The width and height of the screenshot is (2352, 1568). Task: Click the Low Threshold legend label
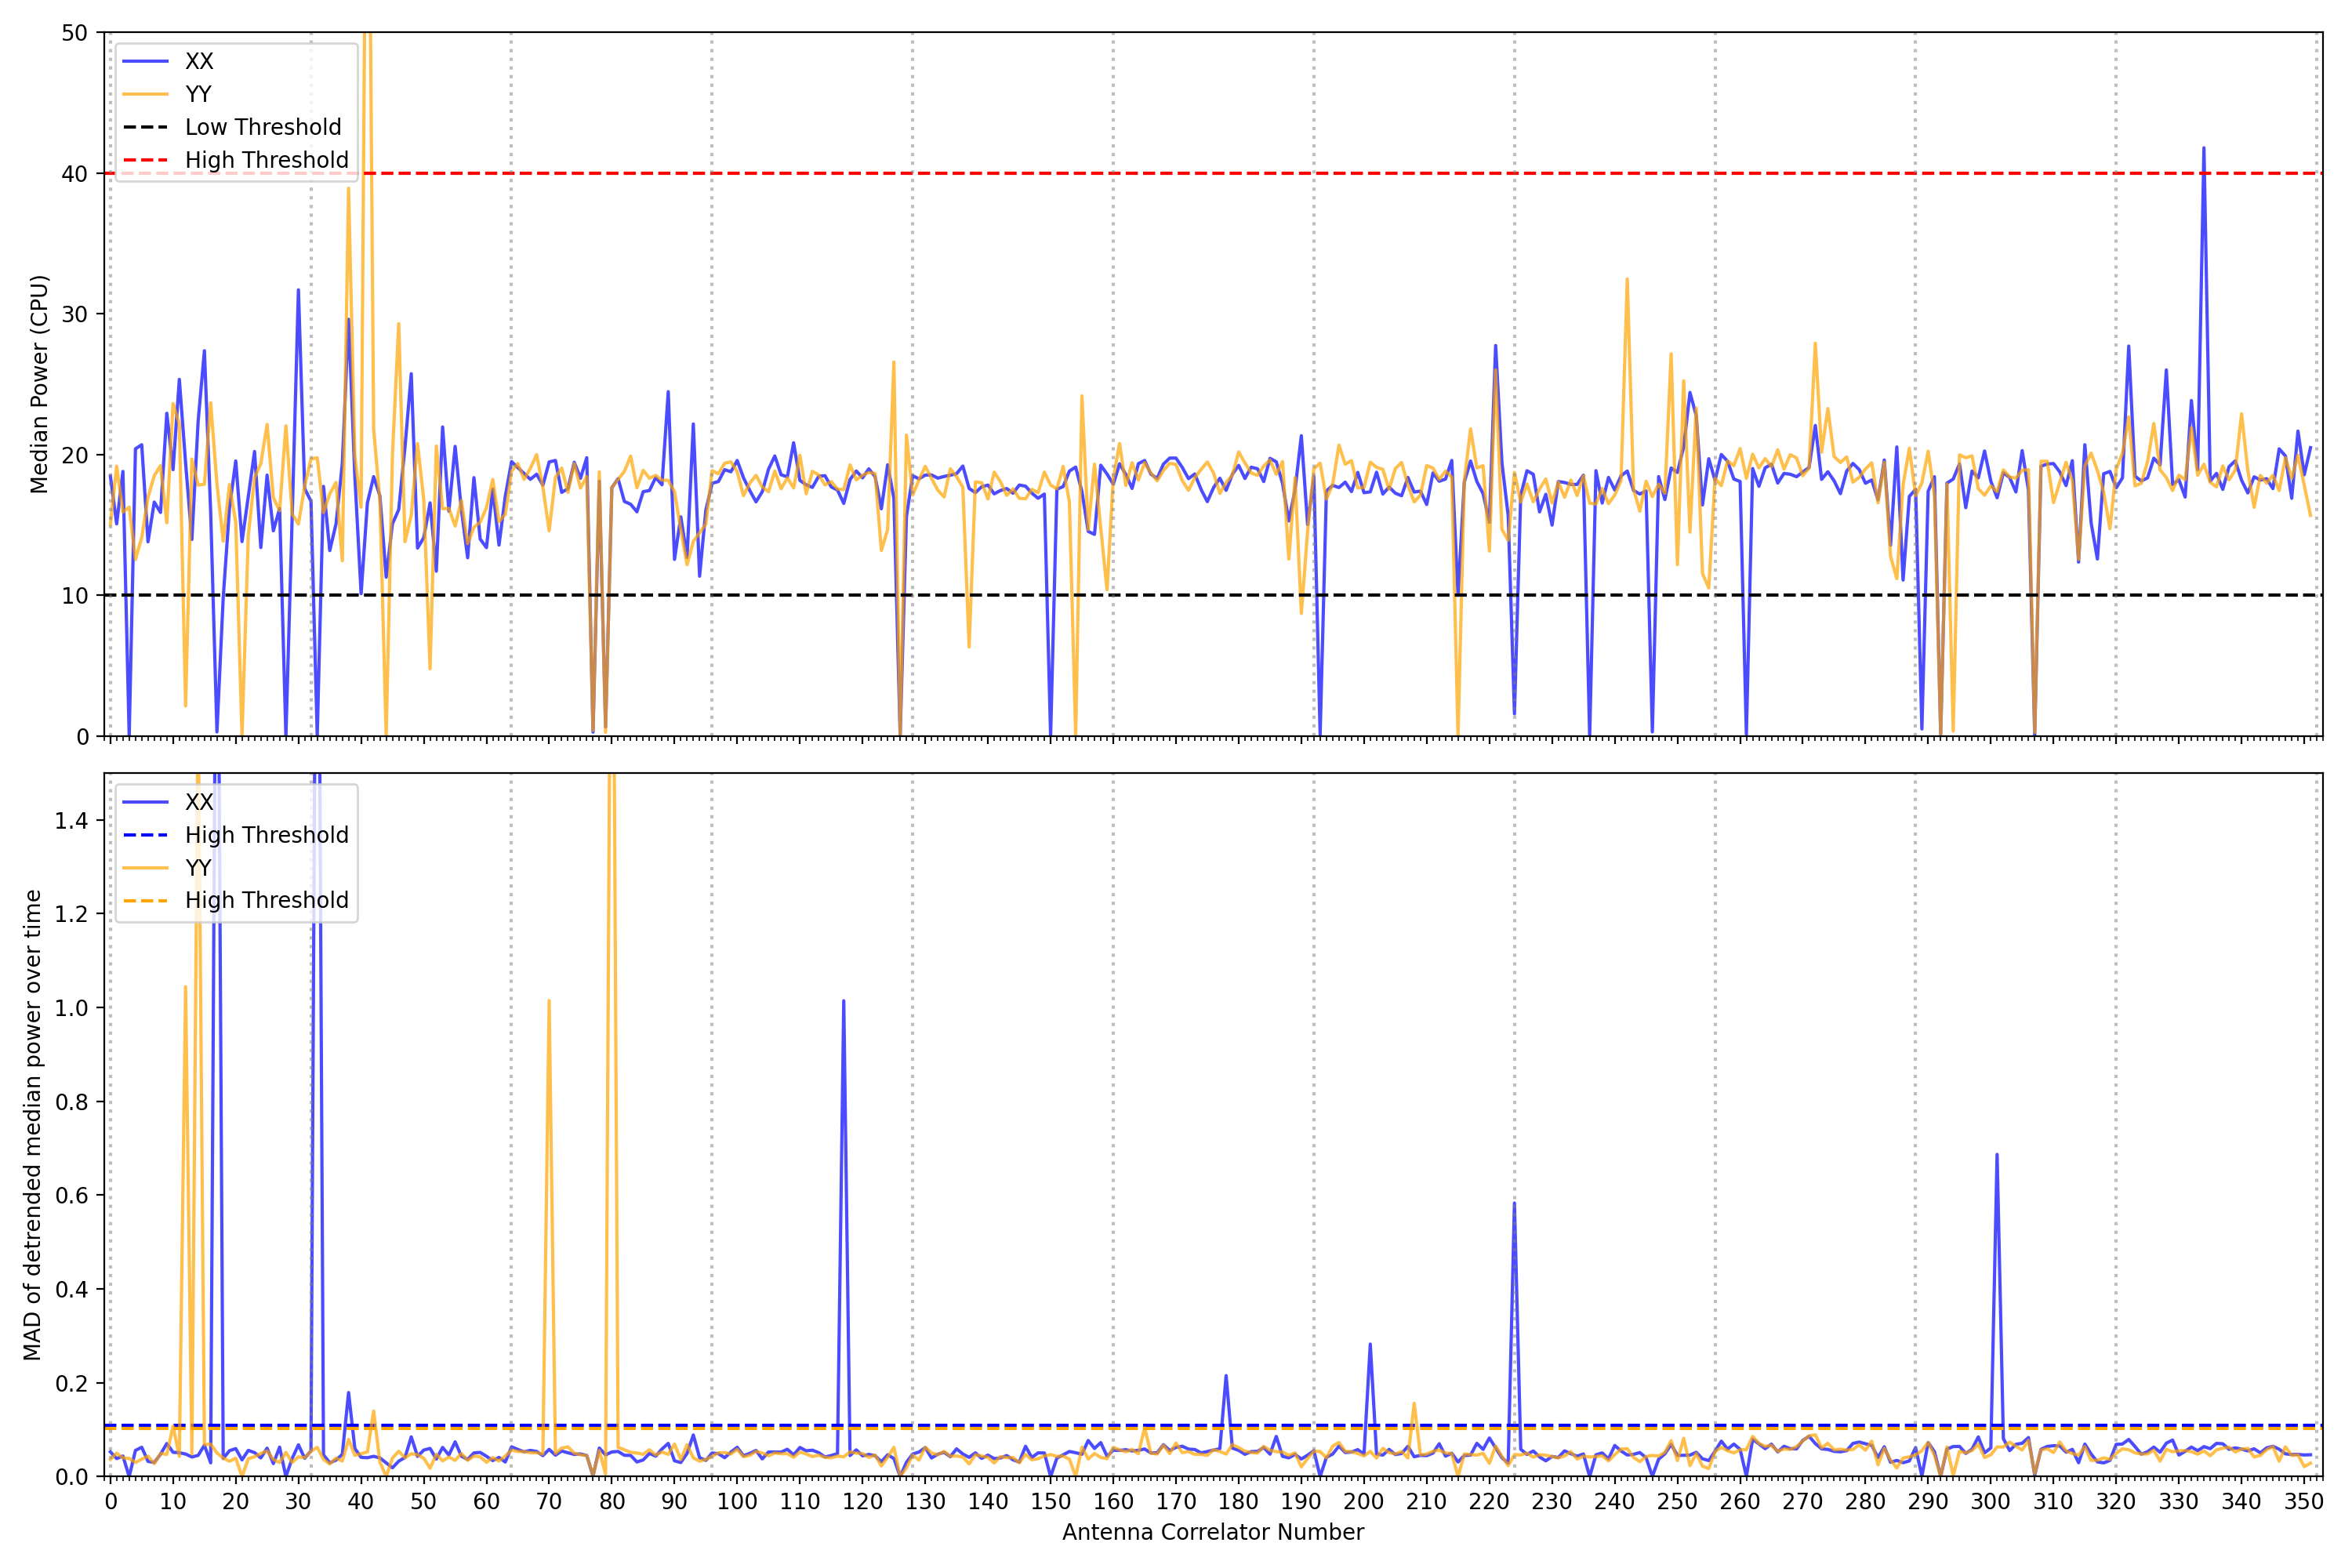(263, 127)
